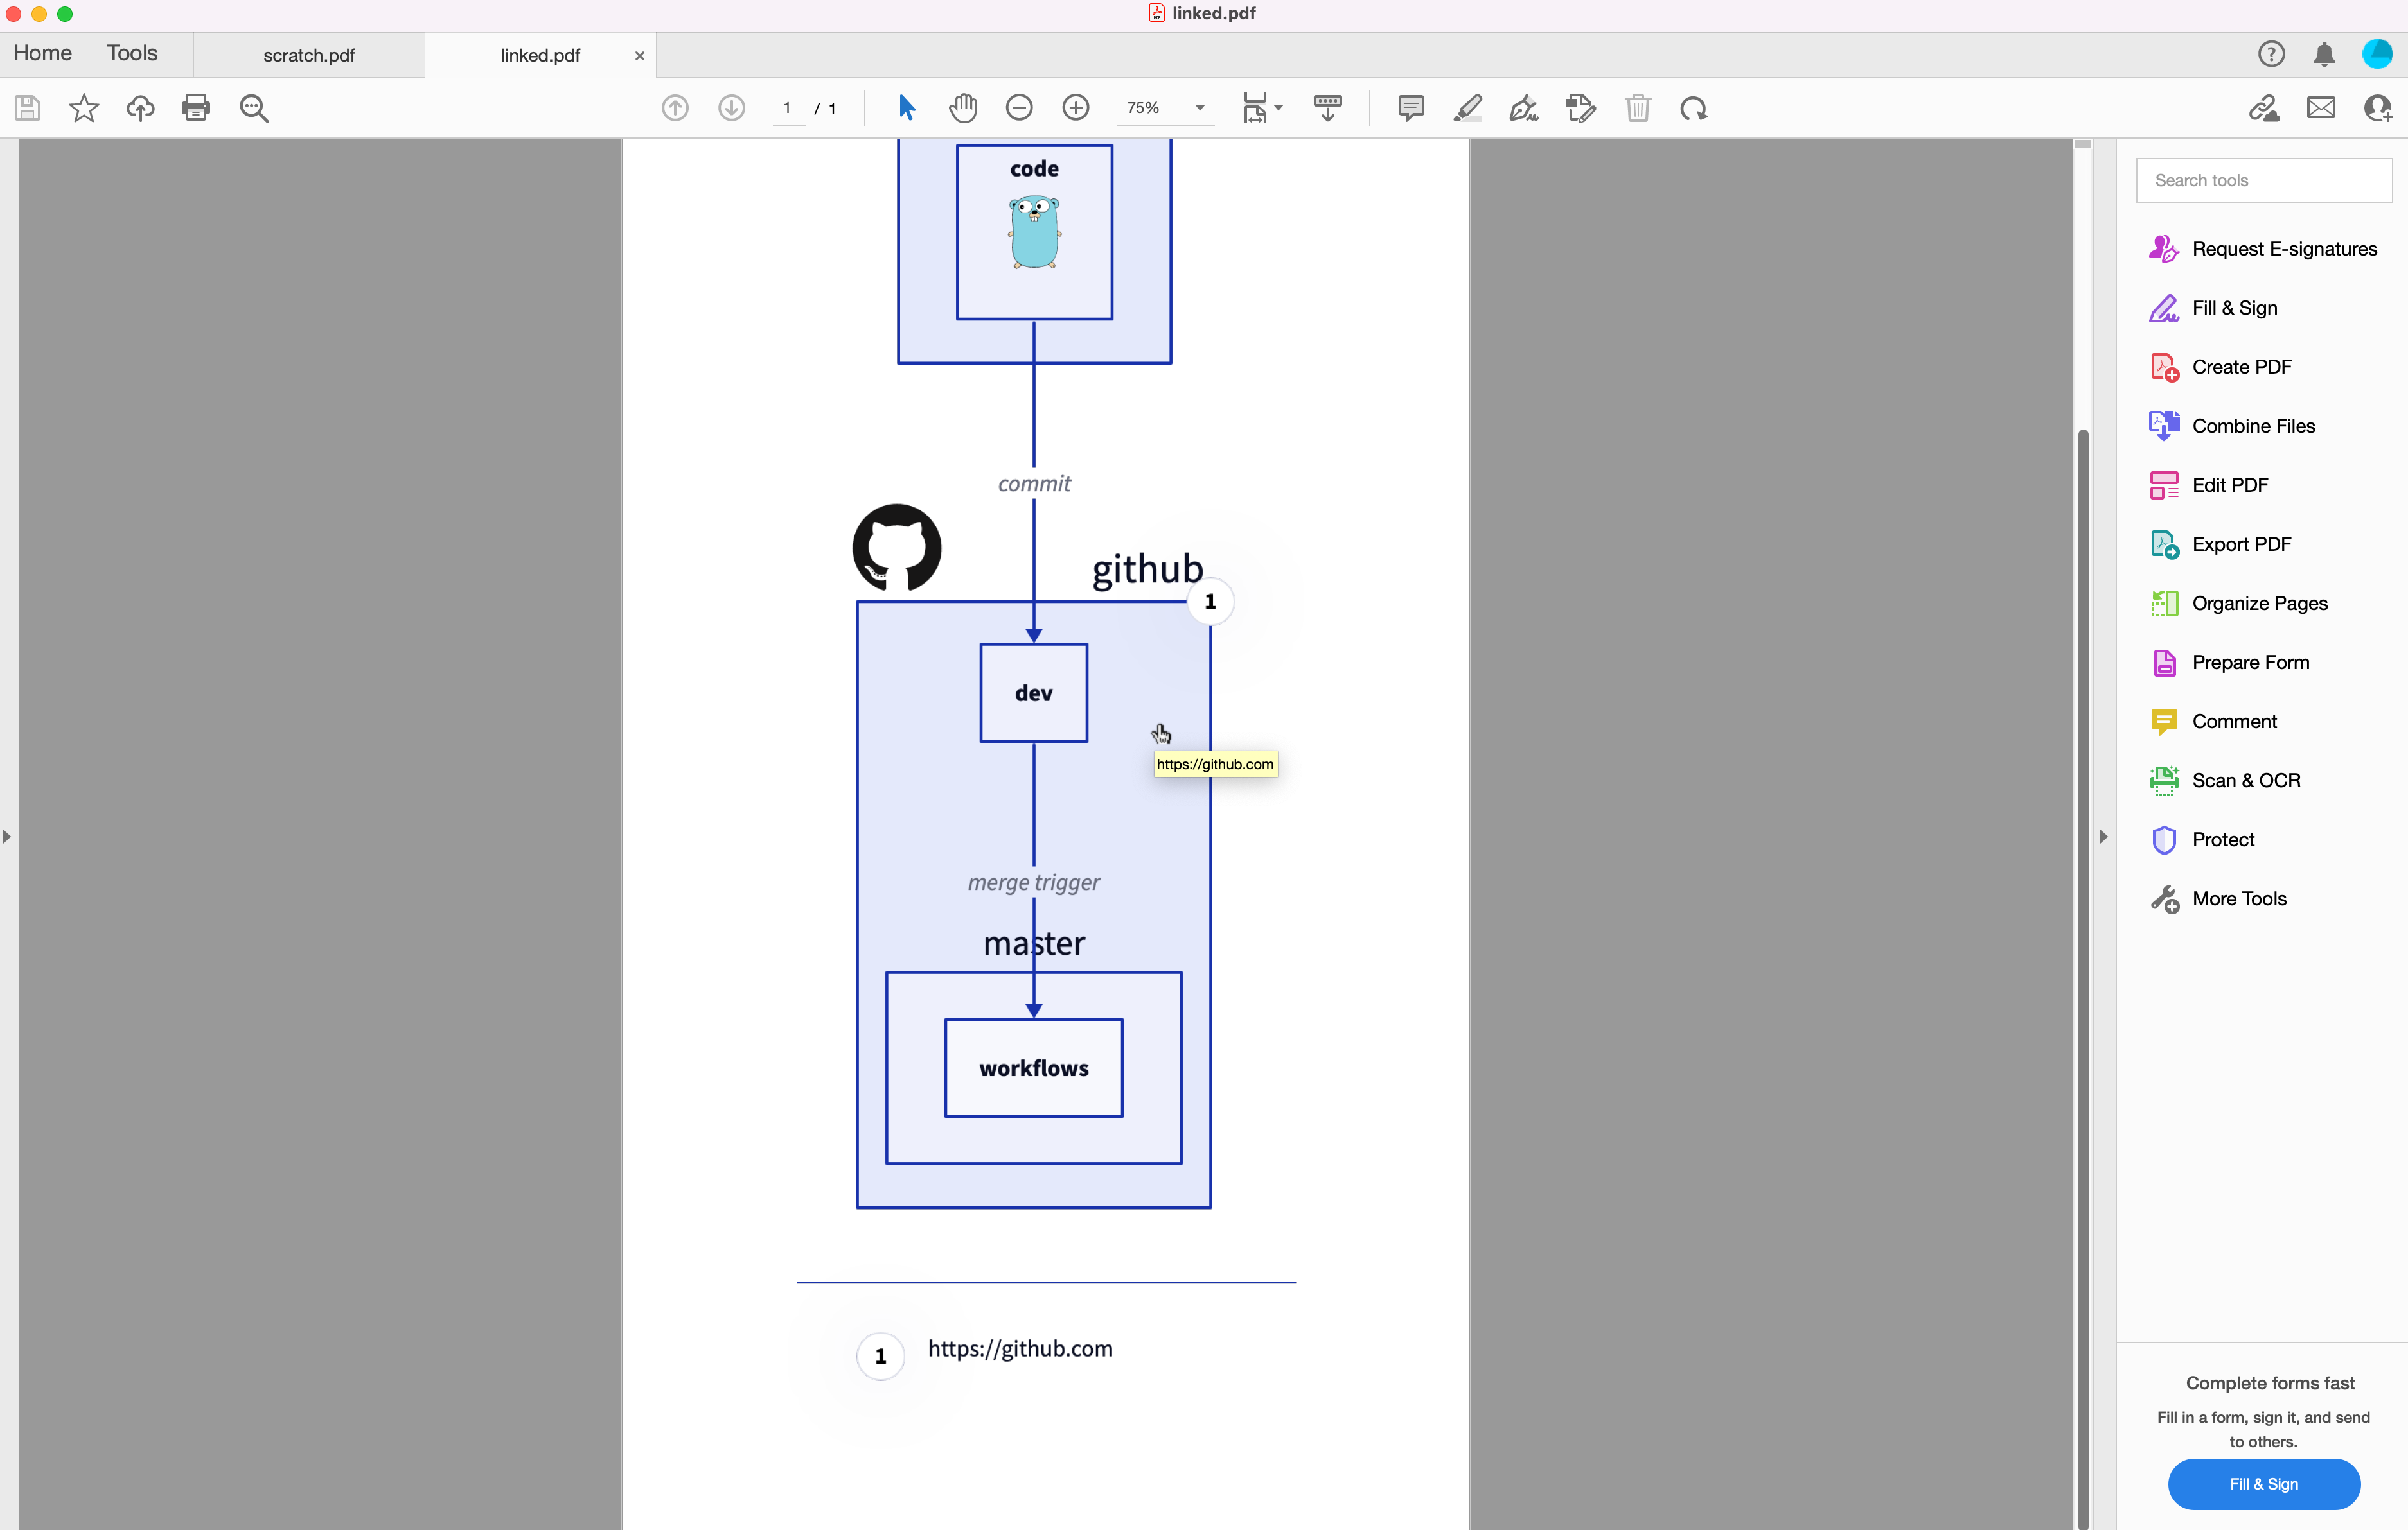Open the Export PDF tool
This screenshot has height=1530, width=2408.
(x=2220, y=544)
